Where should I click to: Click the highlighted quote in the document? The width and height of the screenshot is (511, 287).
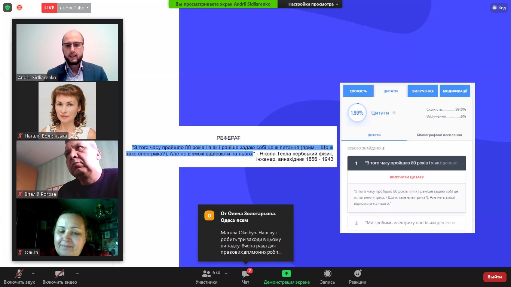[x=229, y=151]
